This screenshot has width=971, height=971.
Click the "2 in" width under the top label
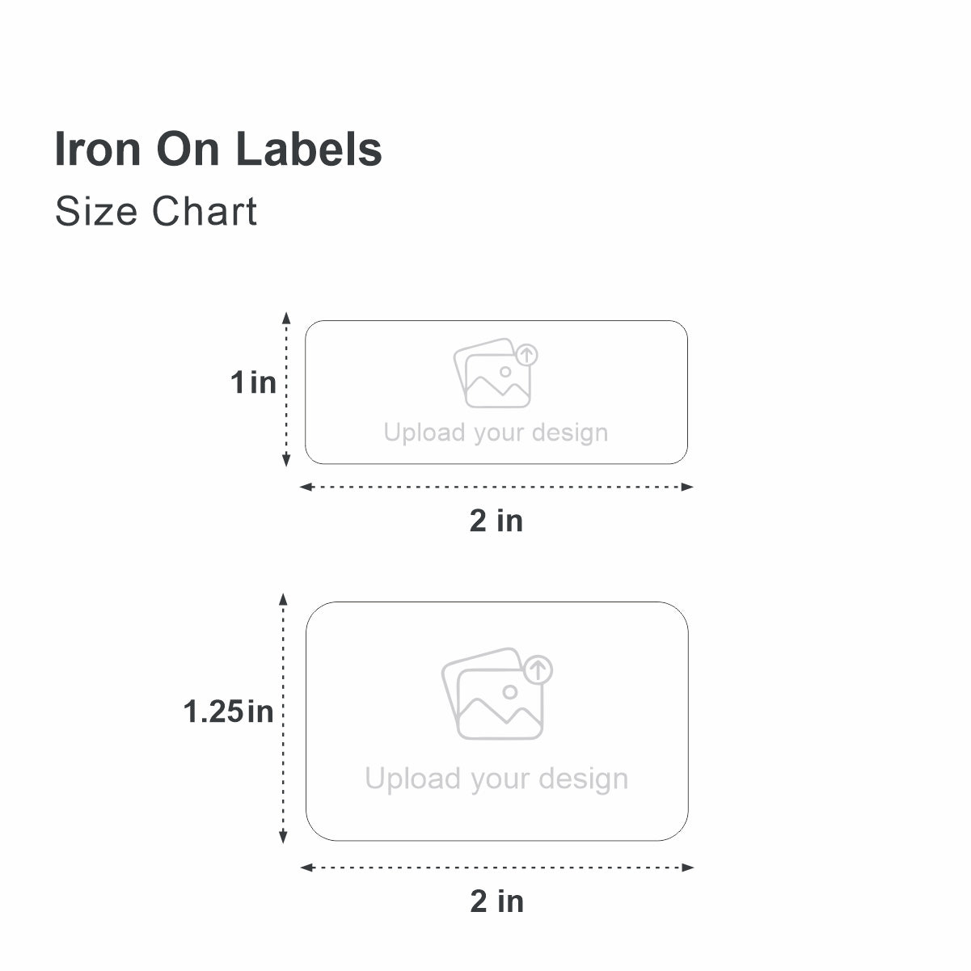(x=496, y=521)
